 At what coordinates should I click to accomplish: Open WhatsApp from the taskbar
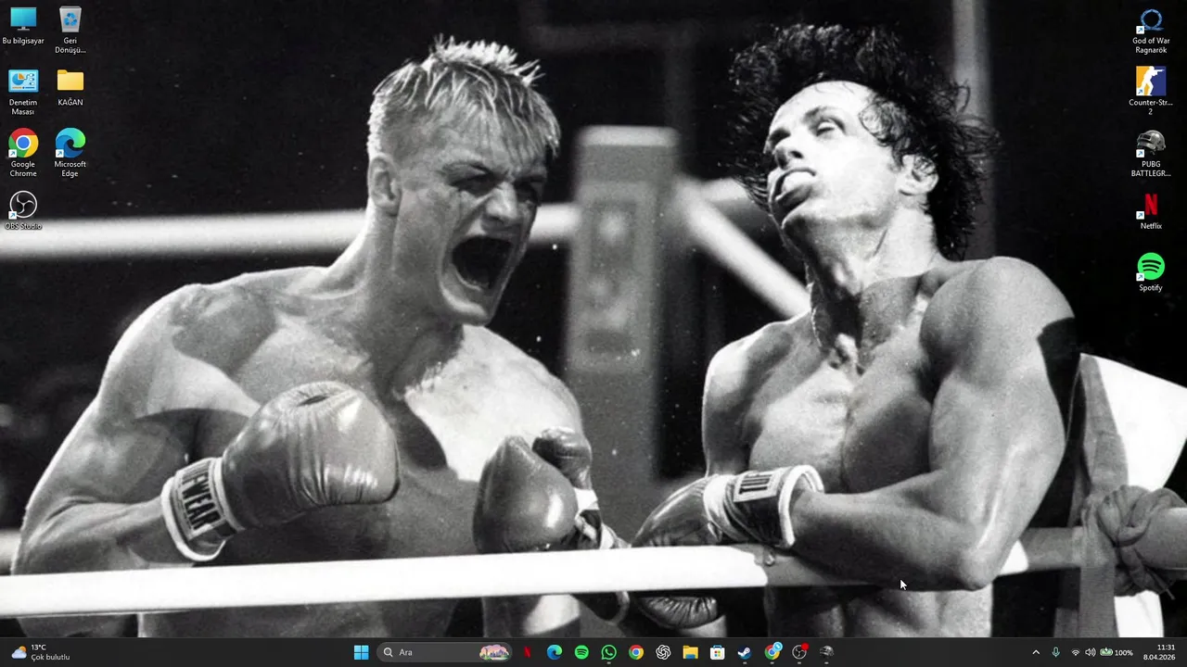[608, 652]
